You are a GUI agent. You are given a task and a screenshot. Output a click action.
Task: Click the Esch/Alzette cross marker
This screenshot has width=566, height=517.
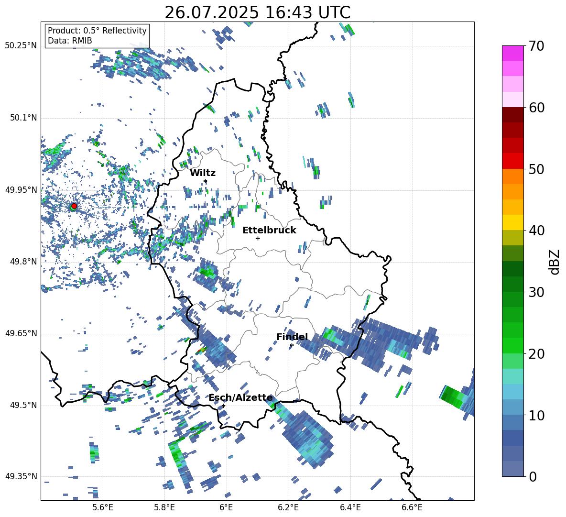tap(224, 406)
